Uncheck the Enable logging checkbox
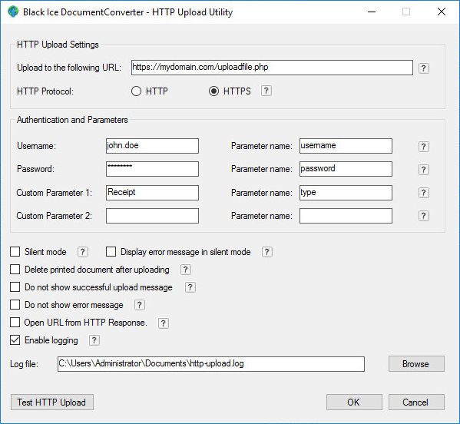Screen dimensions: 460x424 [x=15, y=340]
